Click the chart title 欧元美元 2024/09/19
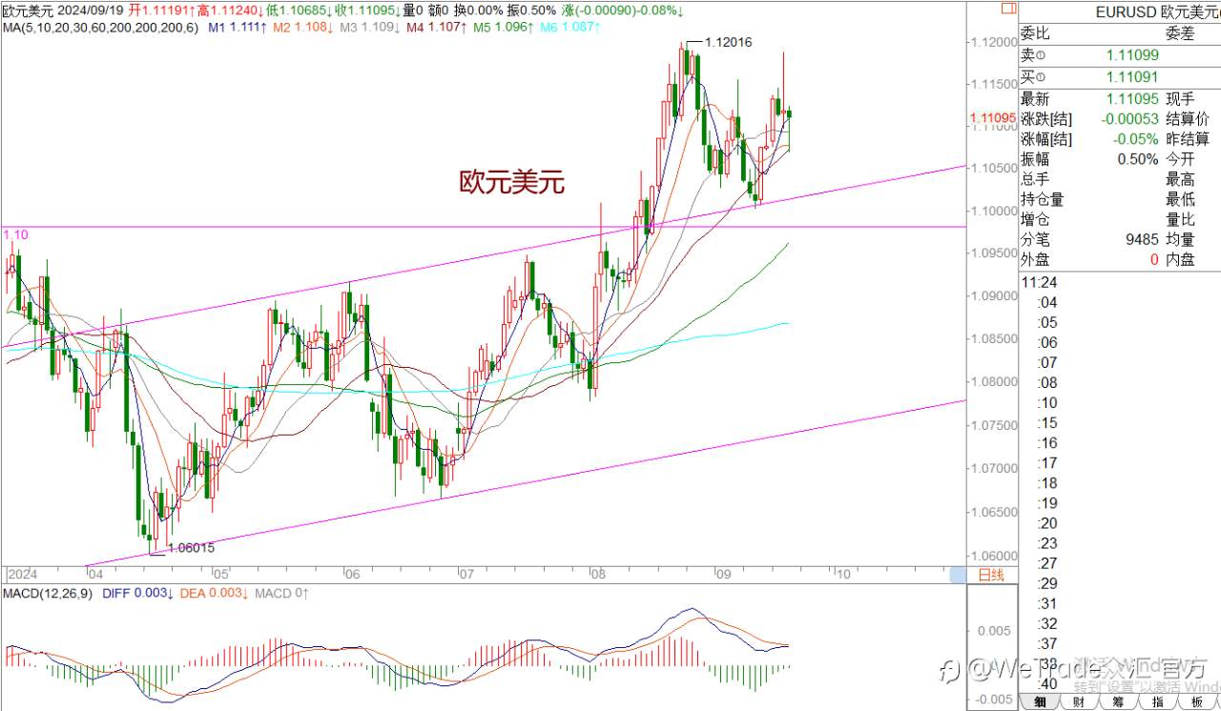The image size is (1221, 711). (62, 10)
